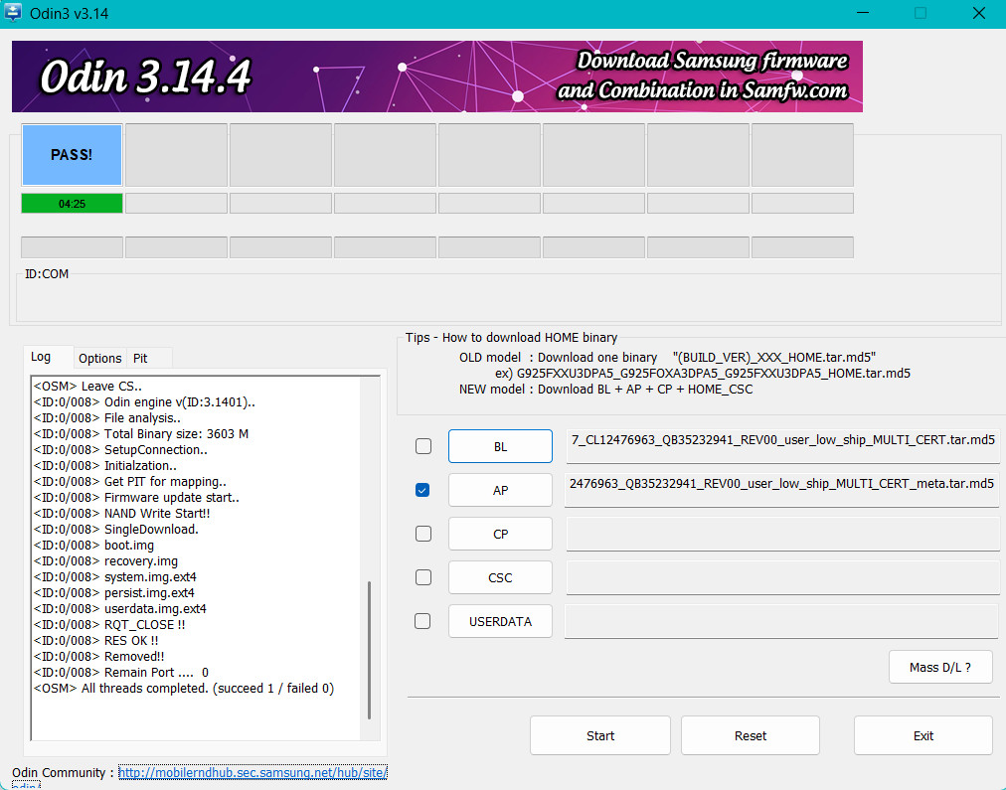This screenshot has width=1006, height=790.
Task: Select log line 'recovery.img'
Action: (105, 561)
